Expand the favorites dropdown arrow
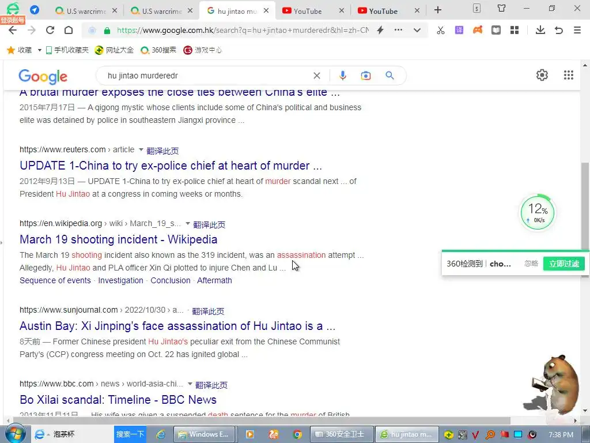This screenshot has width=590, height=443. click(x=39, y=50)
